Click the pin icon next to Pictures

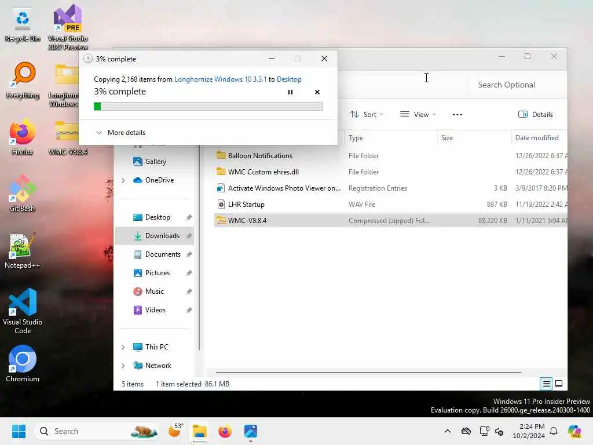pos(189,273)
